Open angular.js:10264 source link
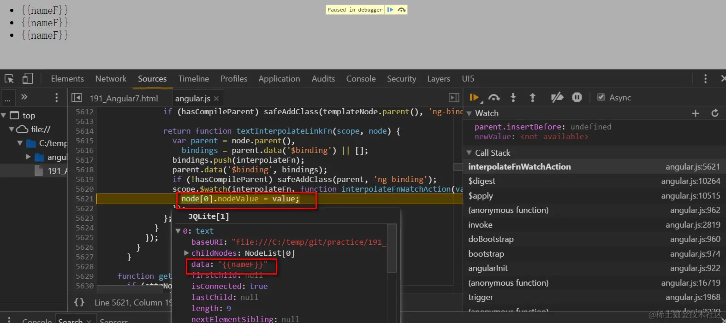Image resolution: width=726 pixels, height=323 pixels. (x=690, y=181)
